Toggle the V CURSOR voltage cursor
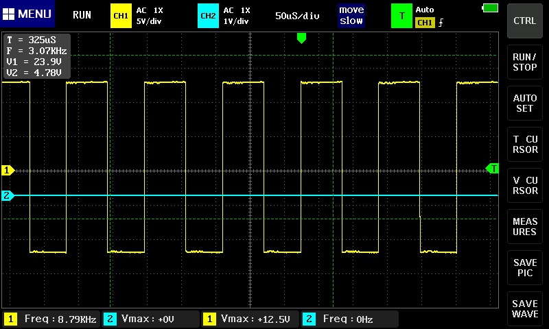This screenshot has width=549, height=329. click(x=525, y=186)
